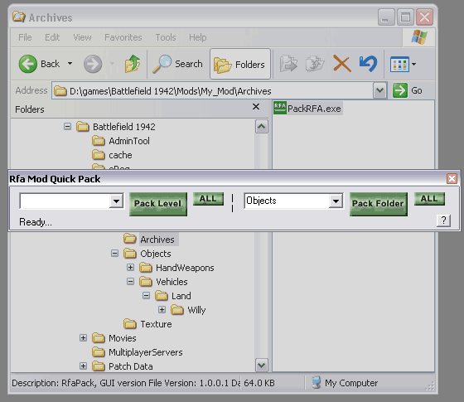Go up one folder level
Screen dimensions: 464x402
coord(133,64)
